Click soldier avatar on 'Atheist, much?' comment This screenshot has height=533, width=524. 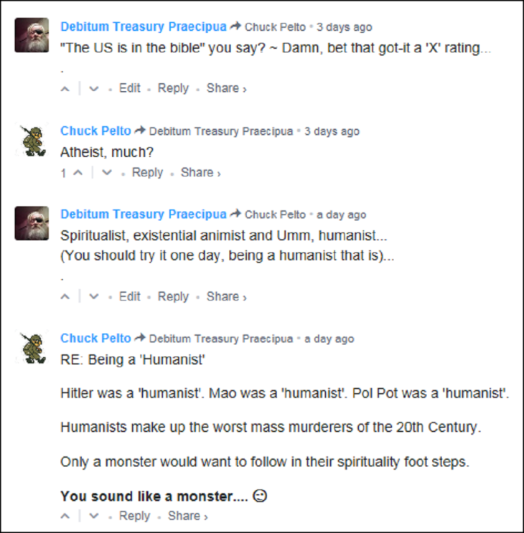[32, 139]
